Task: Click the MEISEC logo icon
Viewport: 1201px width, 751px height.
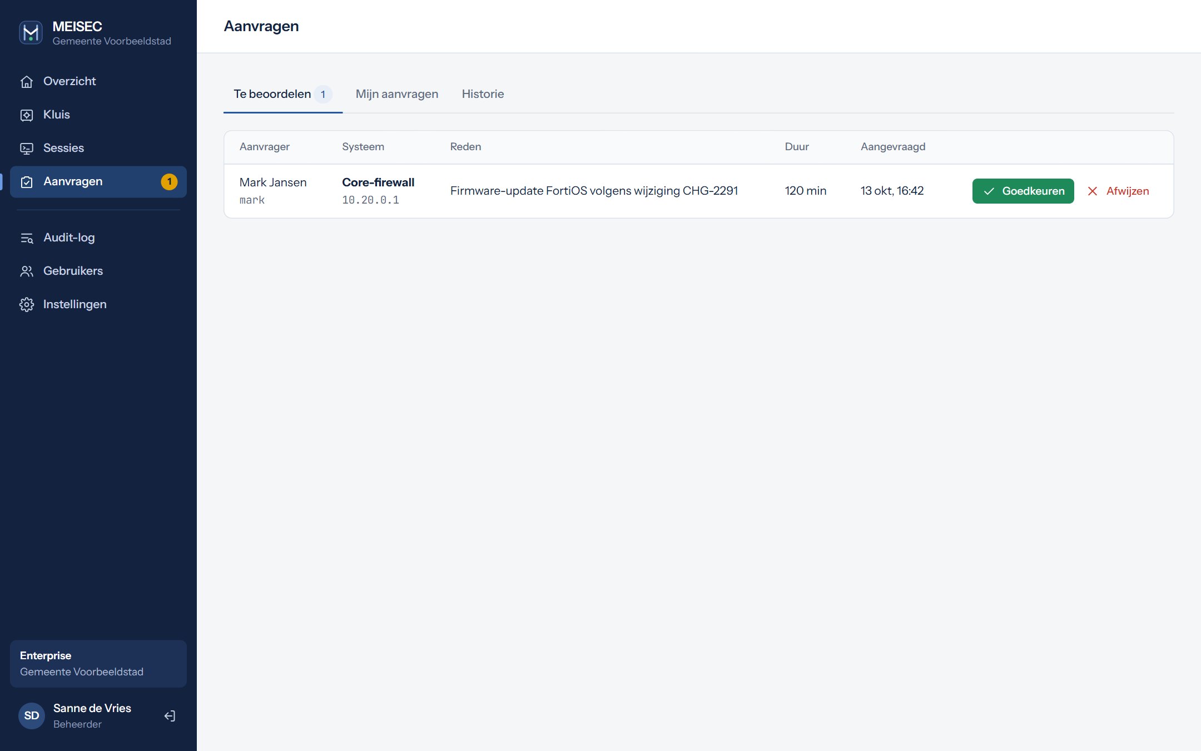Action: click(31, 32)
